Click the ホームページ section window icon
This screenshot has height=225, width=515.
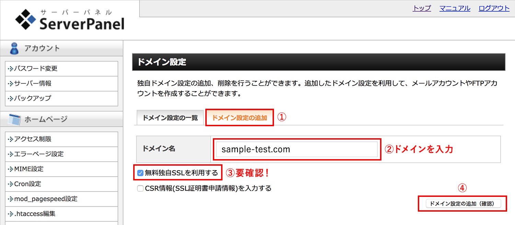point(14,119)
